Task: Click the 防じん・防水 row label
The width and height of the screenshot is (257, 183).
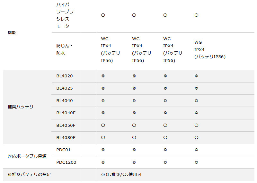Action: 61,49
